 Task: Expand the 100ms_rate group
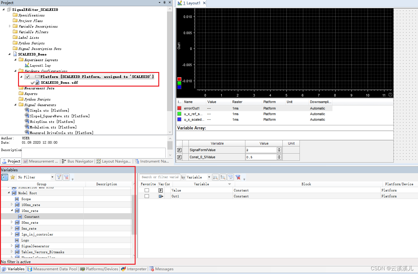point(12,205)
